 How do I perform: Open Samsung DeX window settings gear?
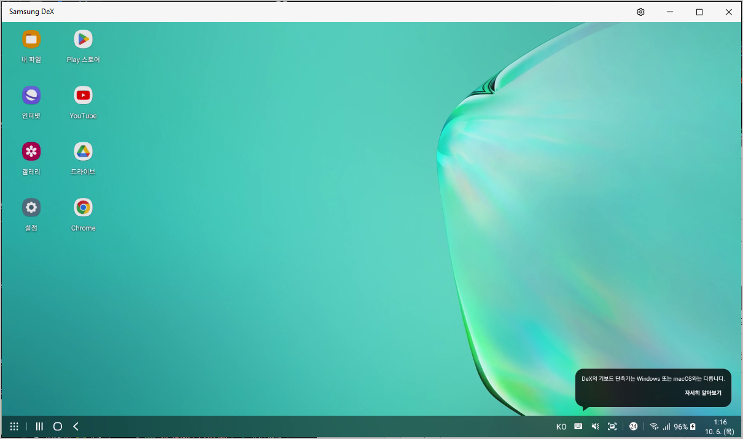tap(640, 12)
